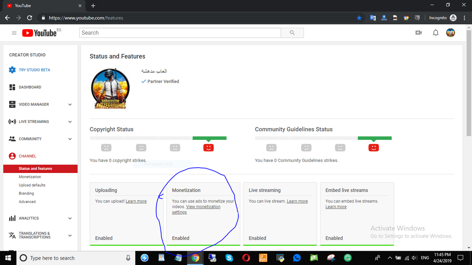472x265 pixels.
Task: Click the Try Studio Beta gear icon
Action: pos(12,70)
